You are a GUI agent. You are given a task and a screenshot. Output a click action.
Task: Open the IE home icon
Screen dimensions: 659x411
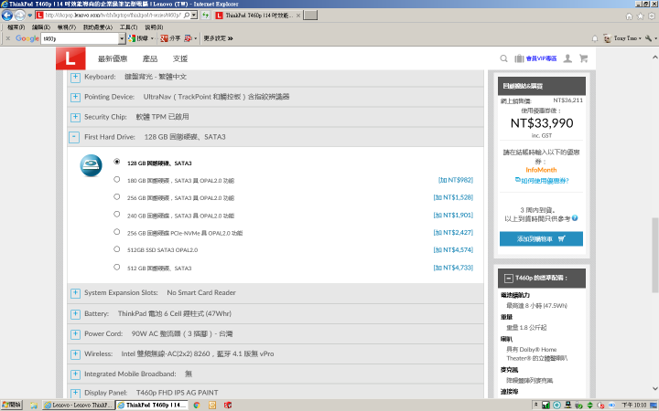(629, 16)
